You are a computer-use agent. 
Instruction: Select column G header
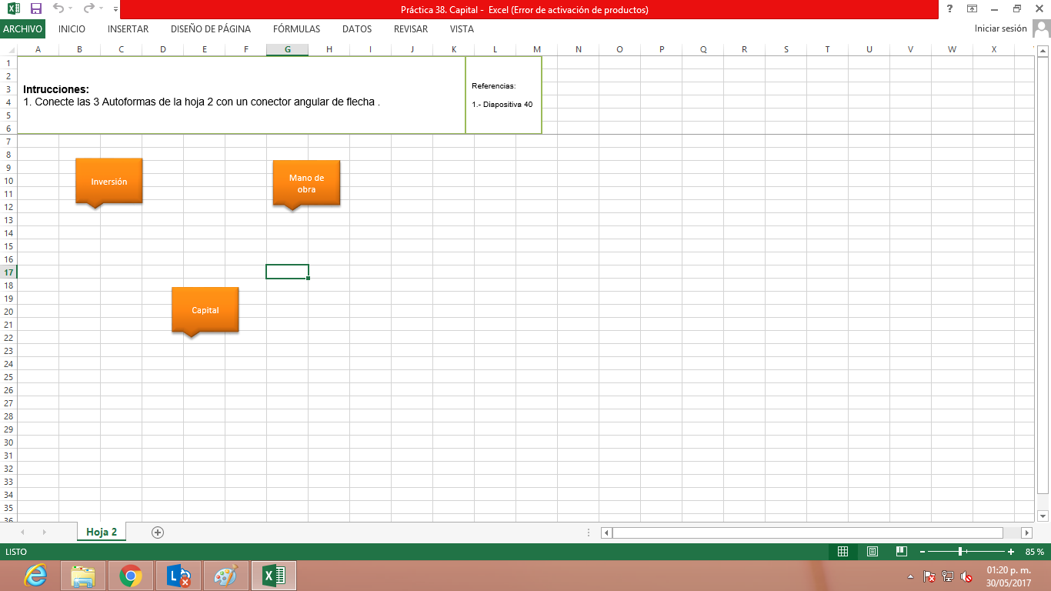[287, 49]
